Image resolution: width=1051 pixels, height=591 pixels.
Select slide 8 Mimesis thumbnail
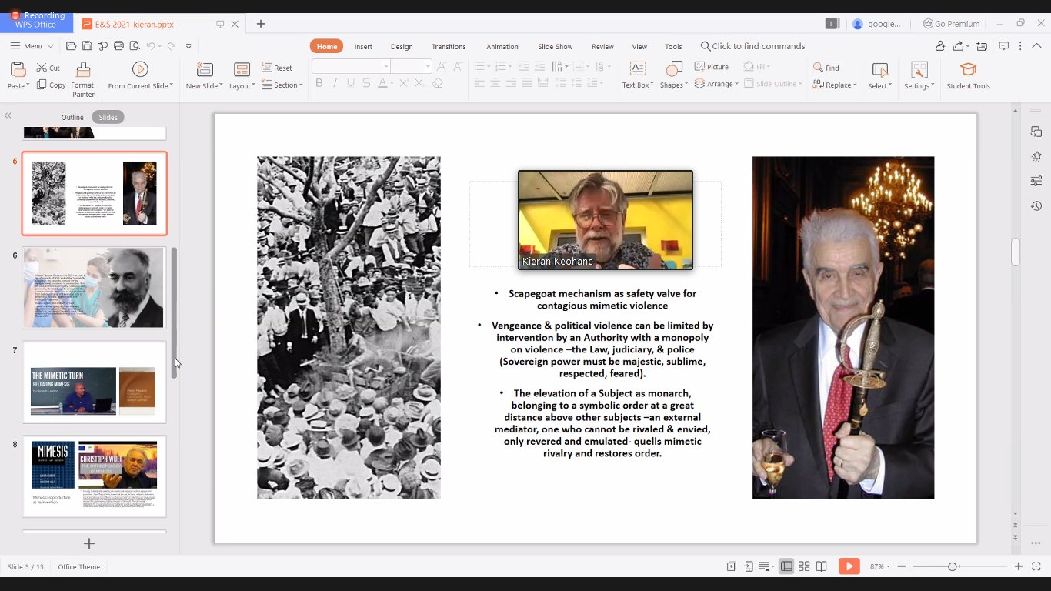(94, 476)
